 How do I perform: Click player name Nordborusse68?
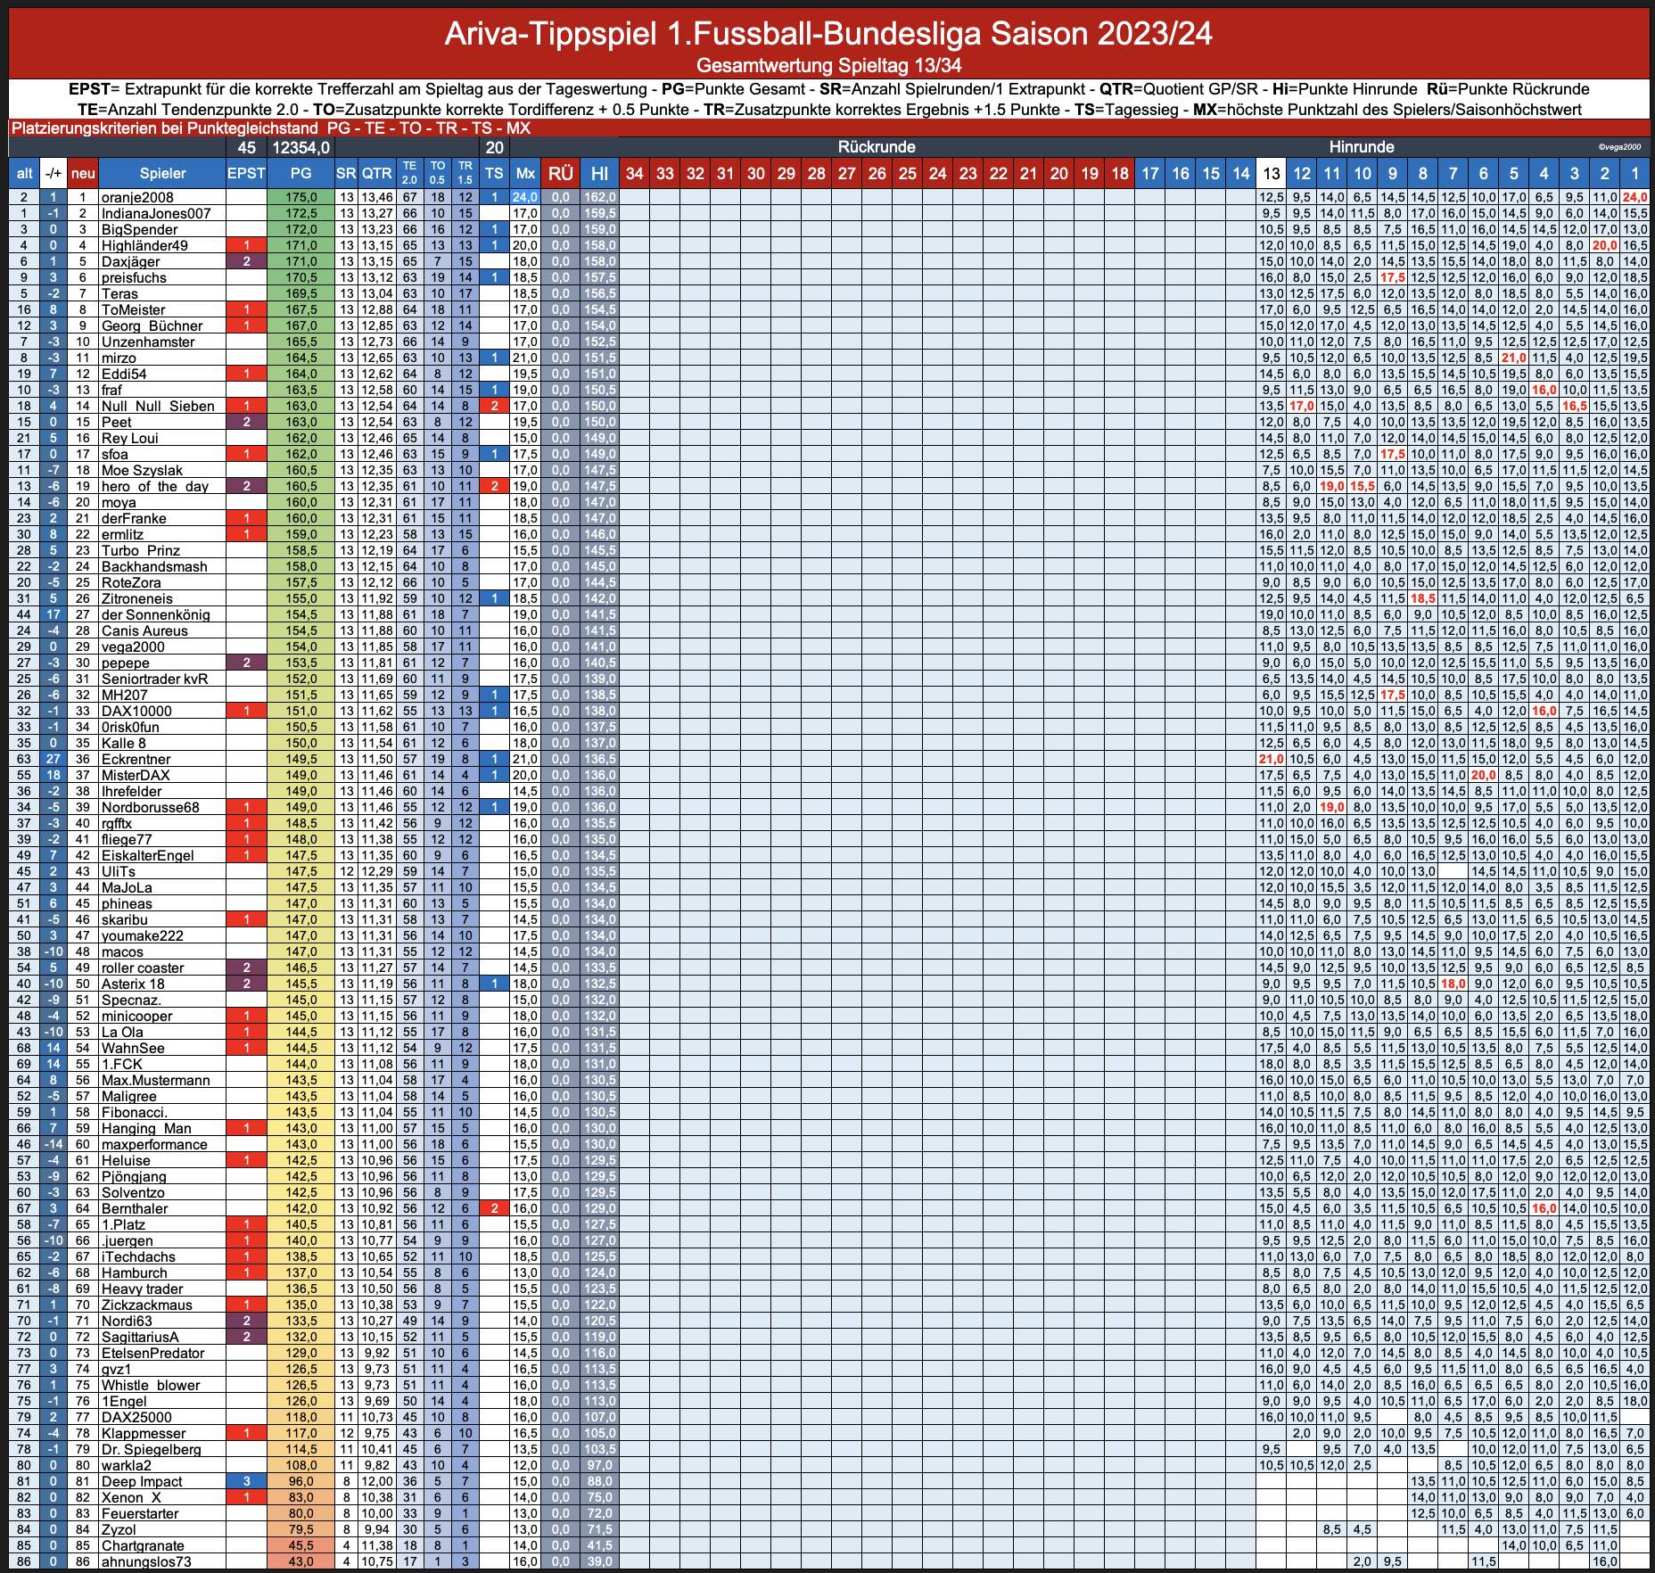pos(150,807)
